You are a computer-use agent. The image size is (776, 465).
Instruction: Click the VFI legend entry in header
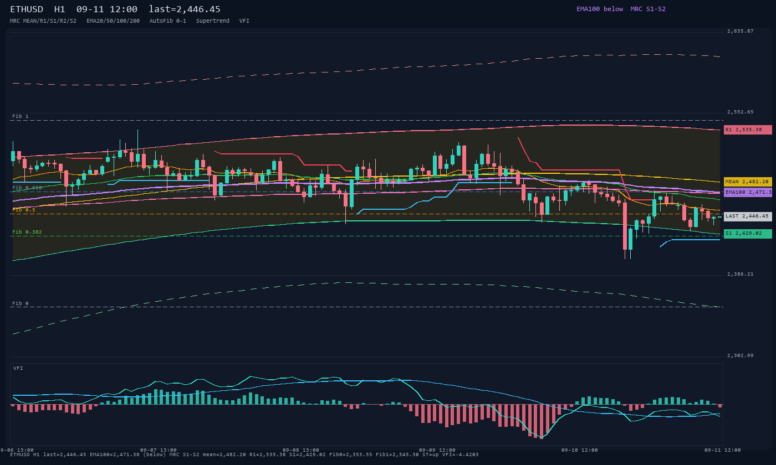click(244, 20)
